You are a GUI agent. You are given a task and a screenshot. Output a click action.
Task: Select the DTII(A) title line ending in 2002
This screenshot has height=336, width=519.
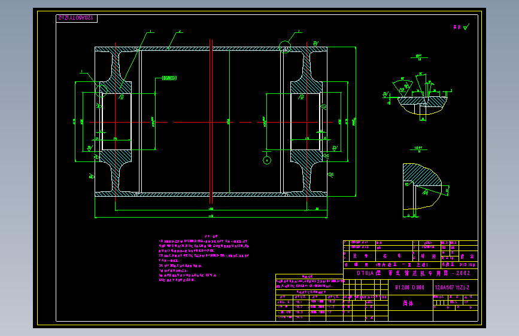[x=414, y=273]
